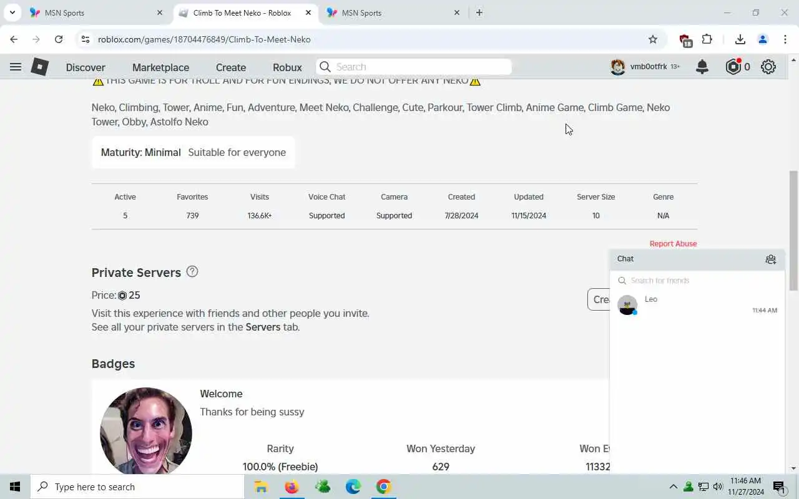Open the Chrome profile icon

point(763,39)
